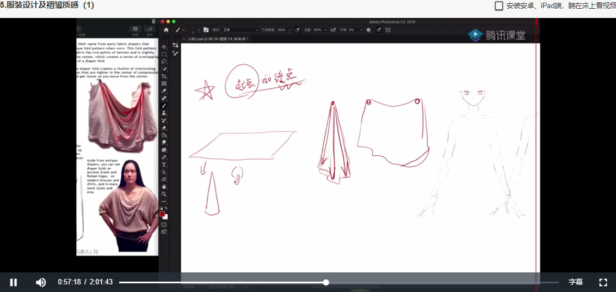Close the 人体2.psd document tab
The width and height of the screenshot is (616, 292).
point(184,39)
